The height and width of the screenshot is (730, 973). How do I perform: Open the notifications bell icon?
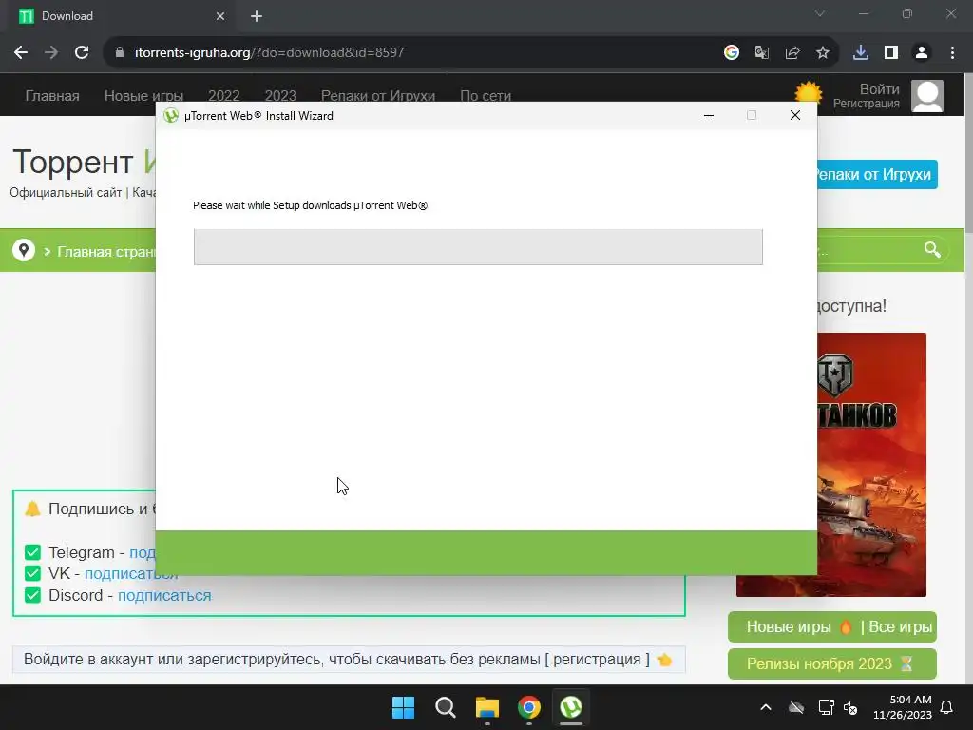(947, 707)
